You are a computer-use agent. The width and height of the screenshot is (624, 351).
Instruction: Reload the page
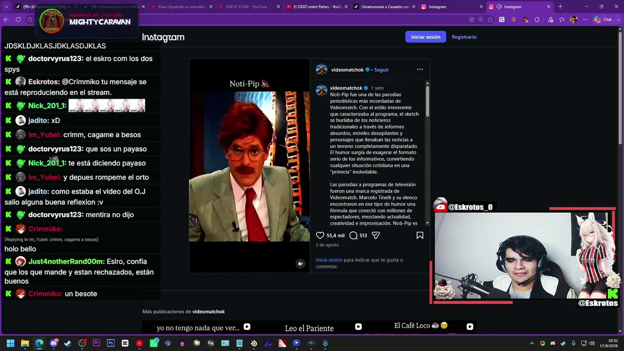coord(18,19)
